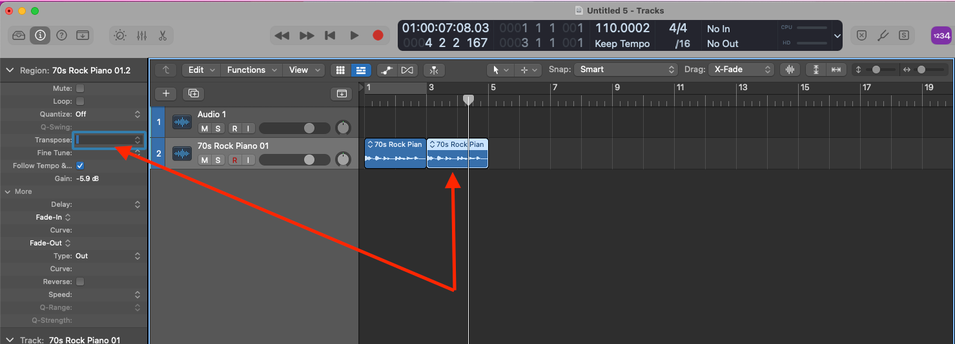Start playback with Play button
Screen dimensions: 955x344
coord(354,36)
